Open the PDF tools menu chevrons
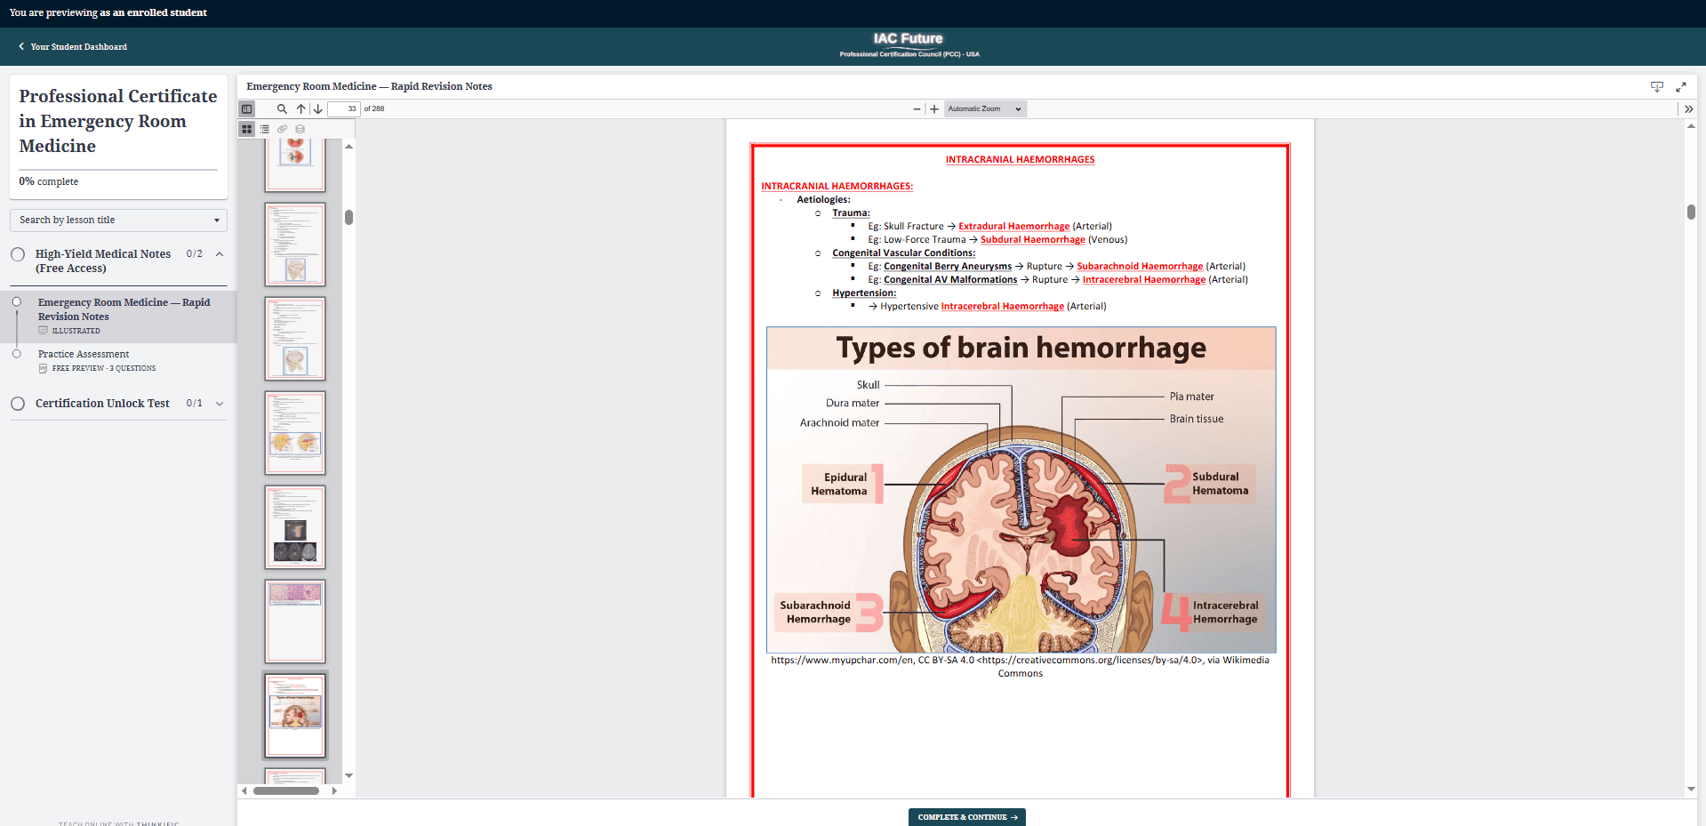The height and width of the screenshot is (826, 1706). [x=1688, y=109]
